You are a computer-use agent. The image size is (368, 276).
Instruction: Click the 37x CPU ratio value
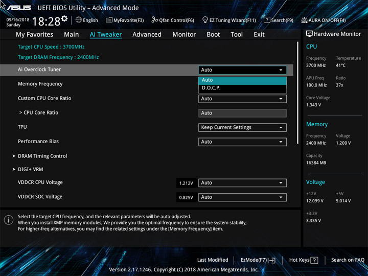(339, 85)
